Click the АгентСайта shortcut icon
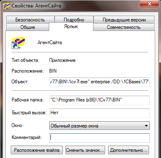The image size is (161, 158). coord(18,43)
